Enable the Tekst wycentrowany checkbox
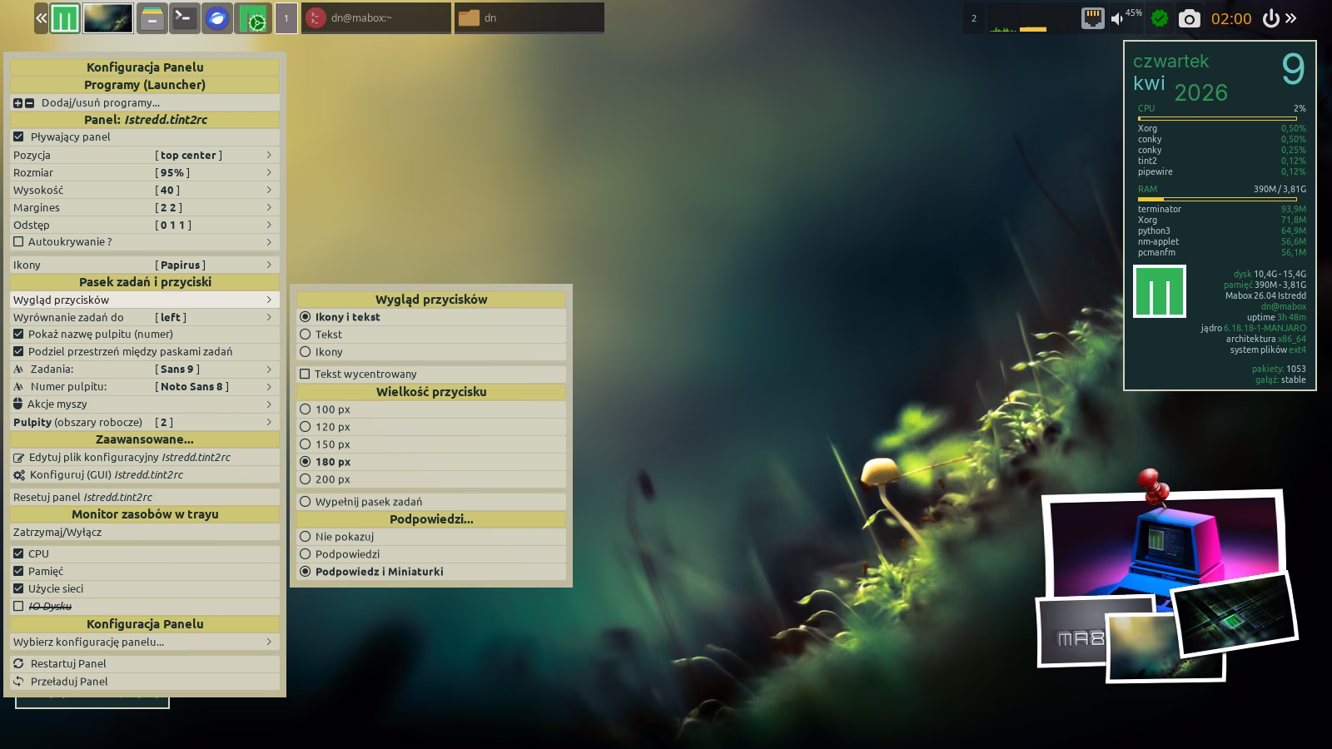 [305, 374]
